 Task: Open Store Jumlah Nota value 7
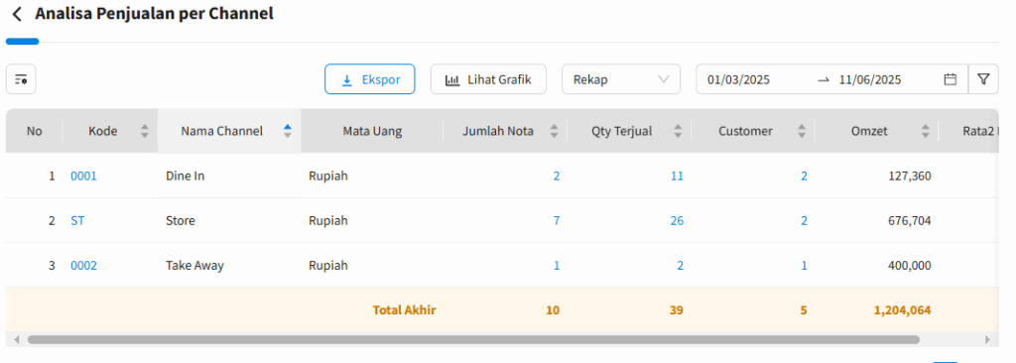556,220
